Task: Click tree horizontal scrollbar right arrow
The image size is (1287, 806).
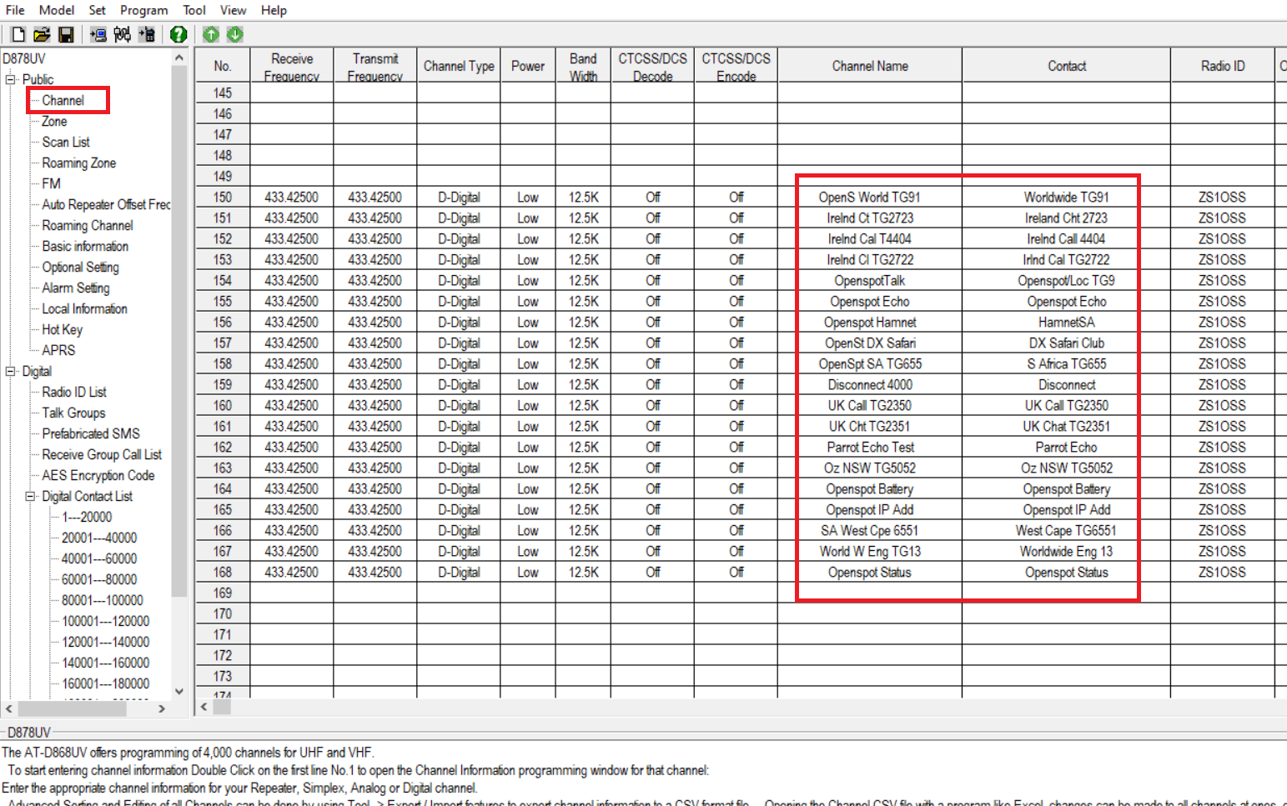Action: click(162, 708)
